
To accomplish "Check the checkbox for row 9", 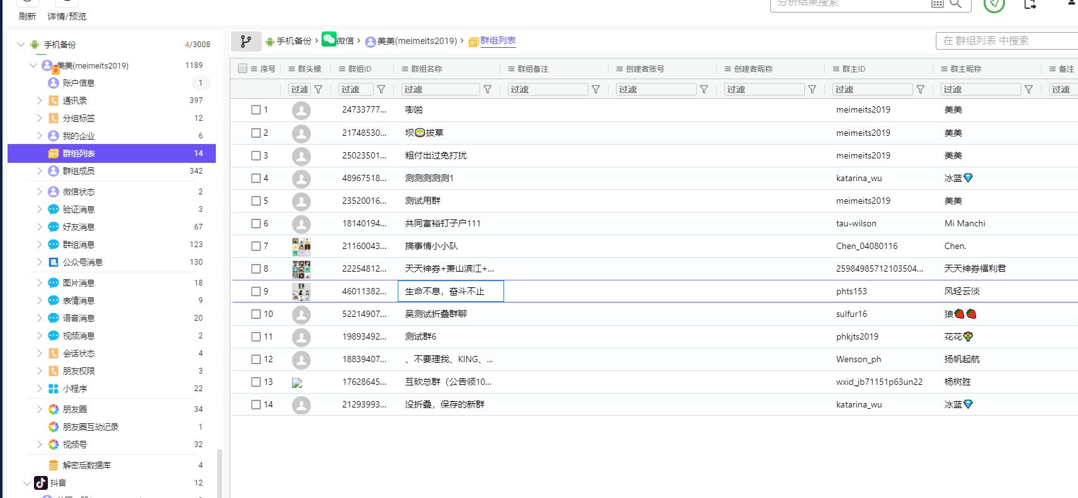I will click(255, 291).
